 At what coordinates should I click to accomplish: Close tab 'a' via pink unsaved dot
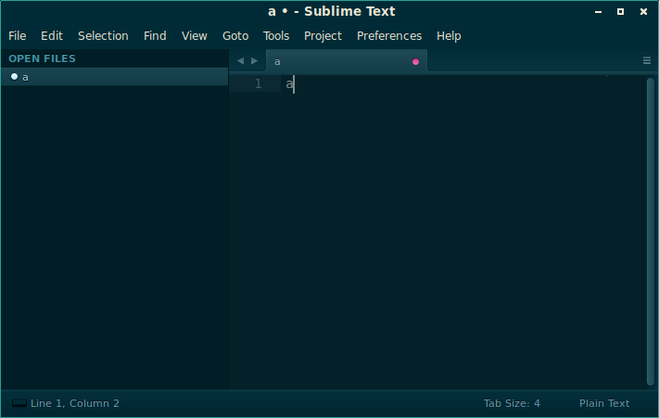point(415,62)
